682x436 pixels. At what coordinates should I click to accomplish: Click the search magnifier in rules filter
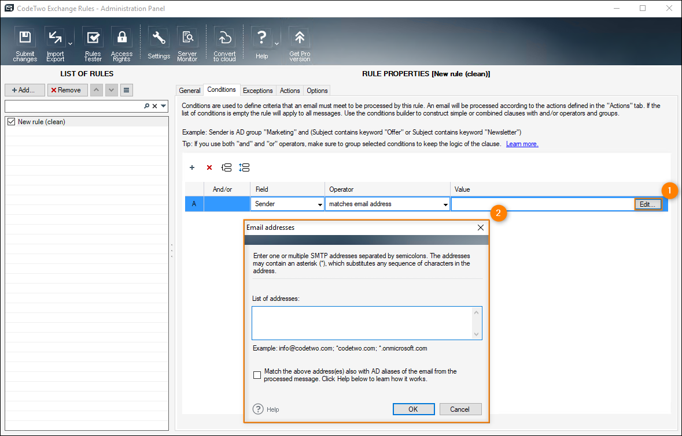(x=146, y=106)
